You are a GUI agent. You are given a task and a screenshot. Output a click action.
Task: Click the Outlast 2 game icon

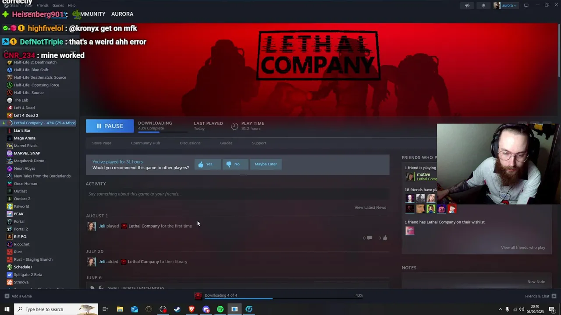(x=10, y=199)
